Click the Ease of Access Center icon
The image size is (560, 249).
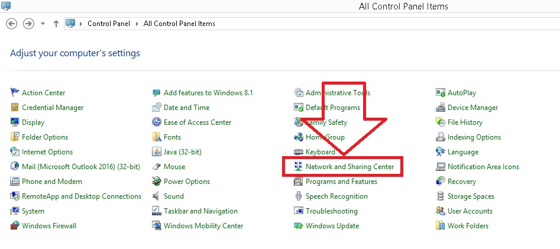157,122
